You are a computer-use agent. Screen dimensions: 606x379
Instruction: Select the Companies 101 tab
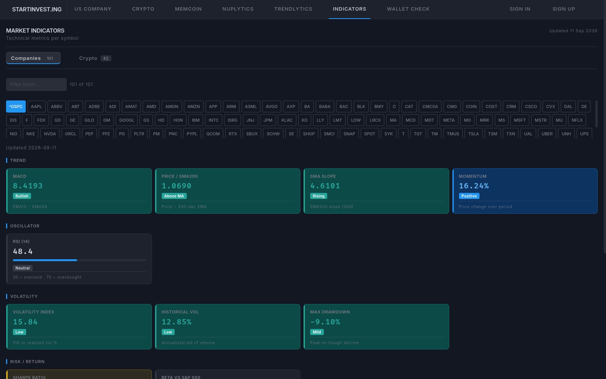tap(33, 58)
